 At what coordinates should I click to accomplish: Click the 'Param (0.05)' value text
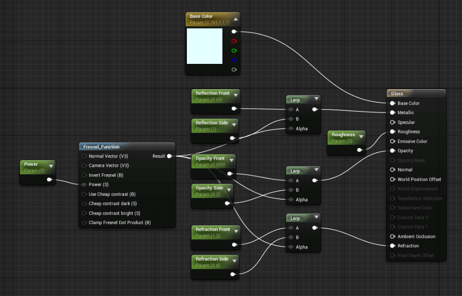click(x=209, y=100)
